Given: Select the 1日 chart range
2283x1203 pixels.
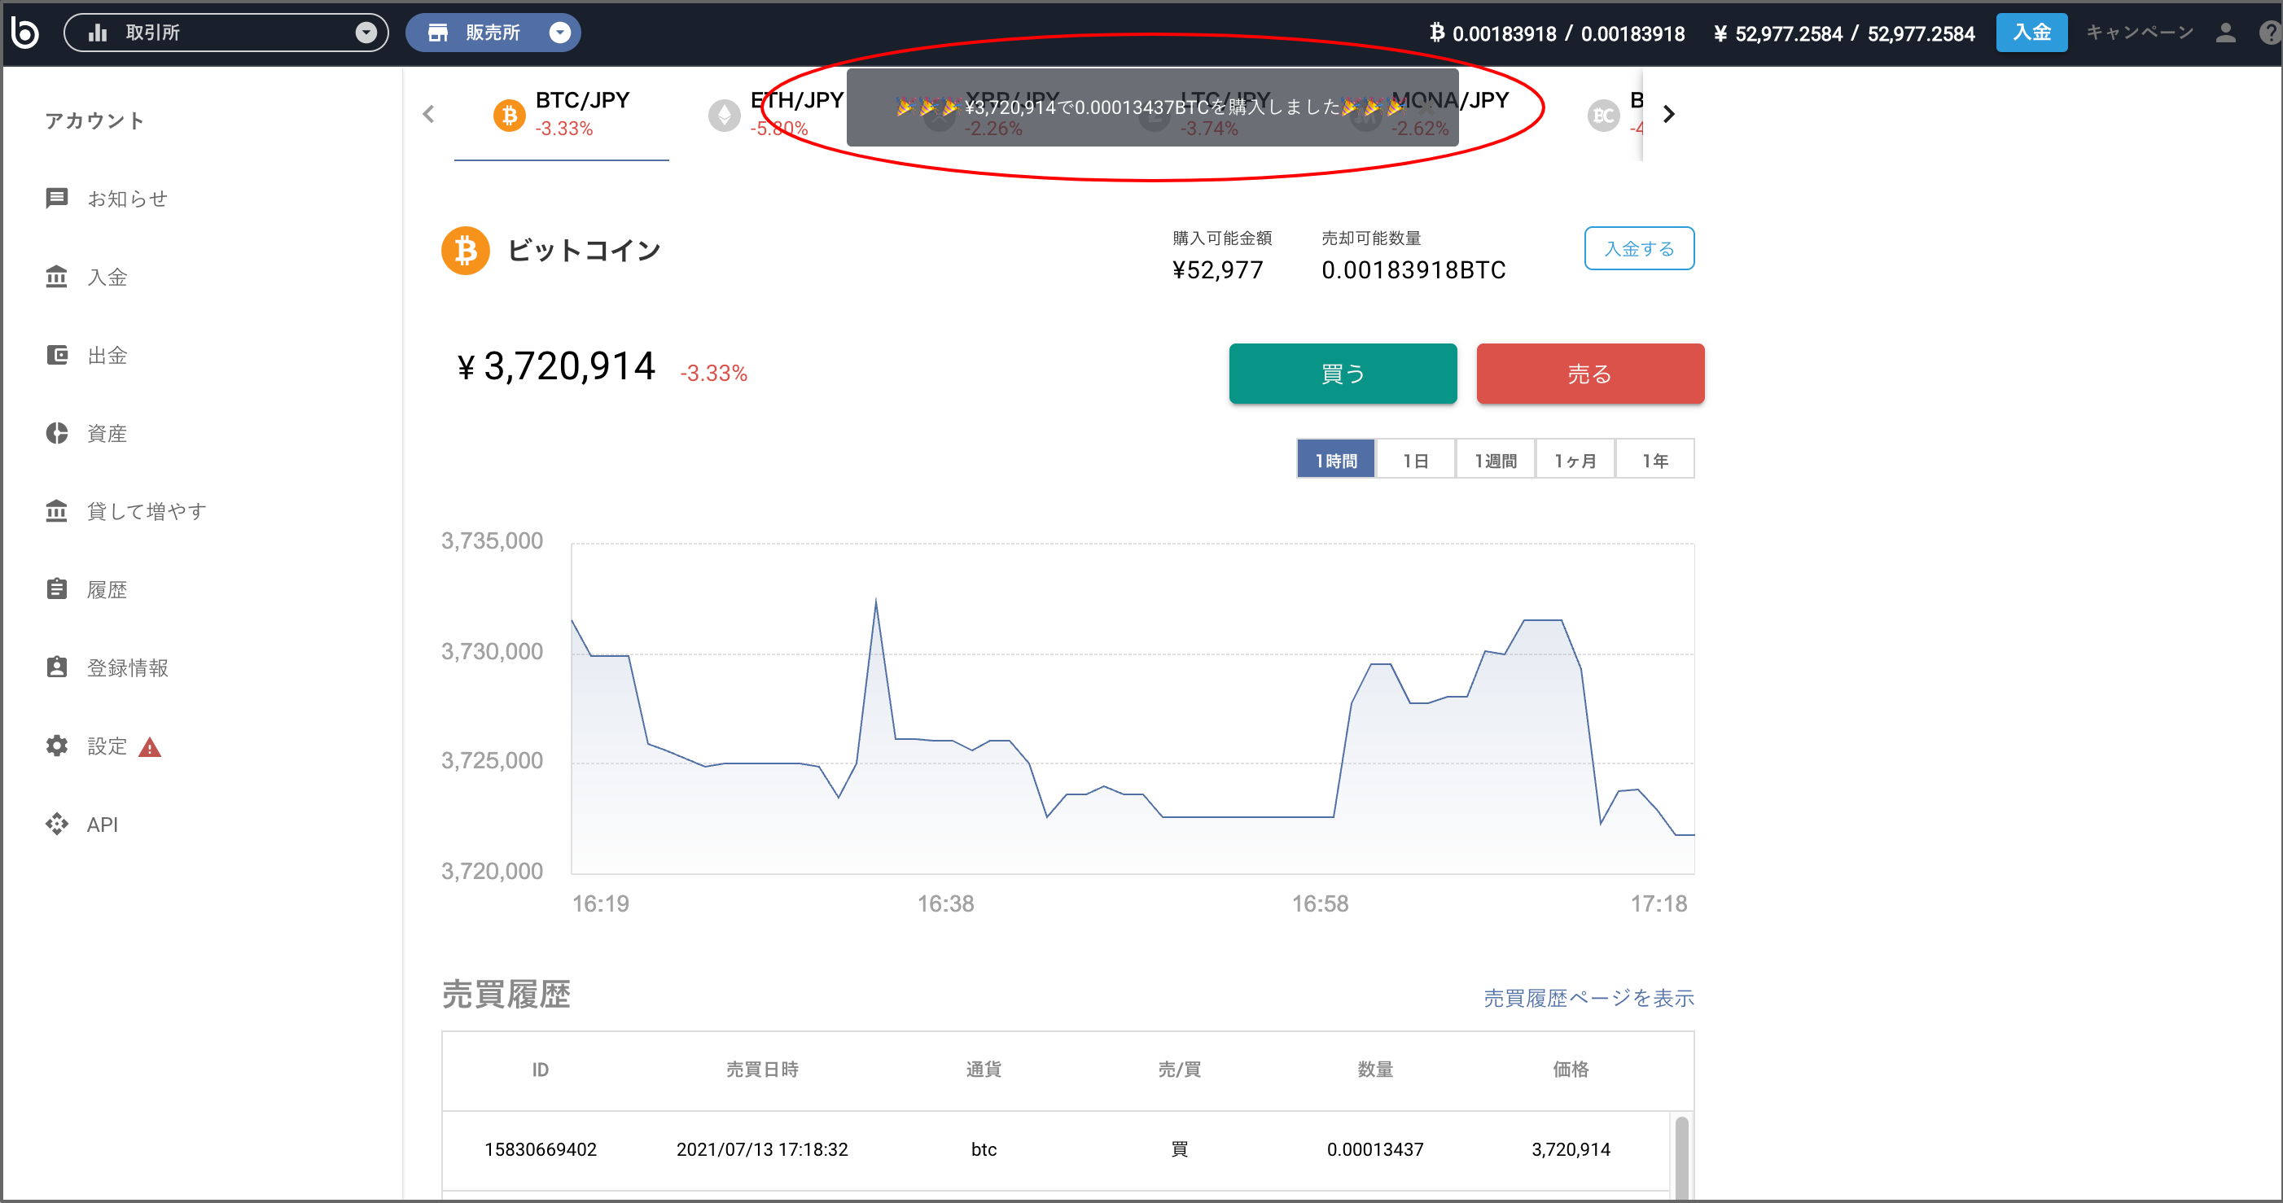Looking at the screenshot, I should pos(1415,460).
